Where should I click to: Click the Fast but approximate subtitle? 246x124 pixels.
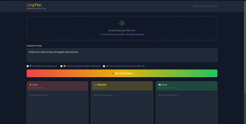click(36, 88)
